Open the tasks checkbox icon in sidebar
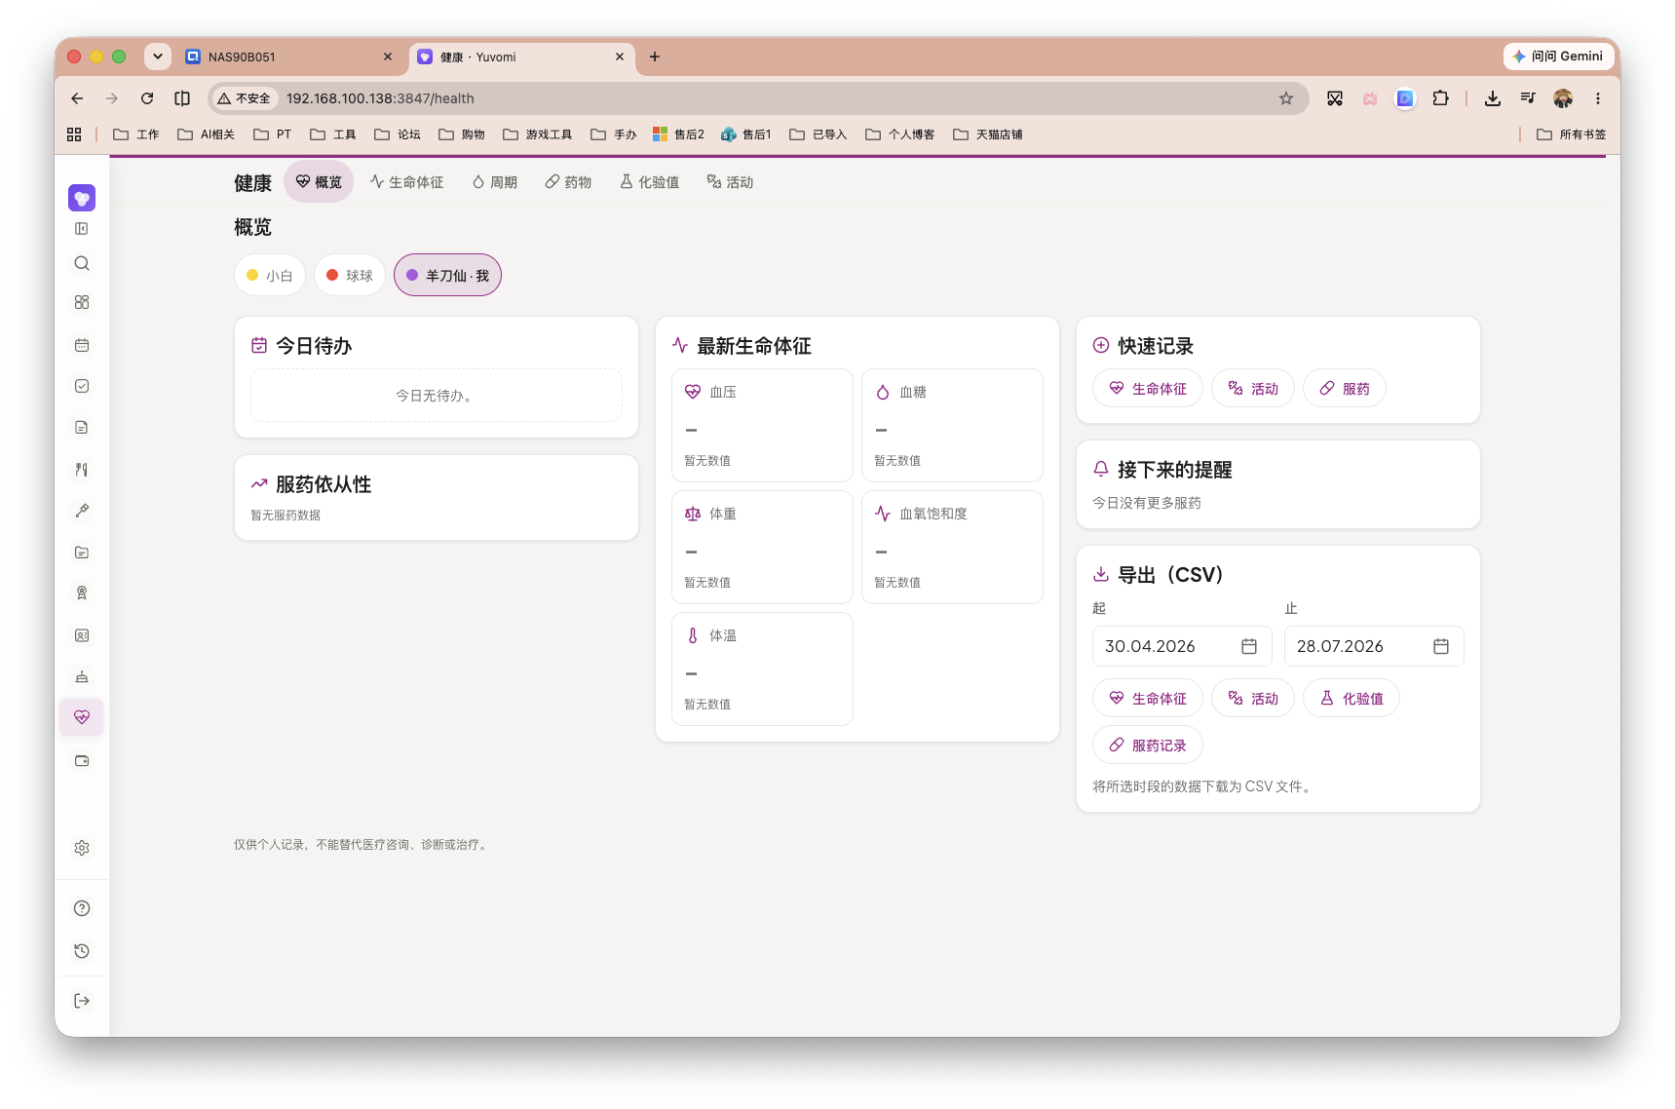 82,386
